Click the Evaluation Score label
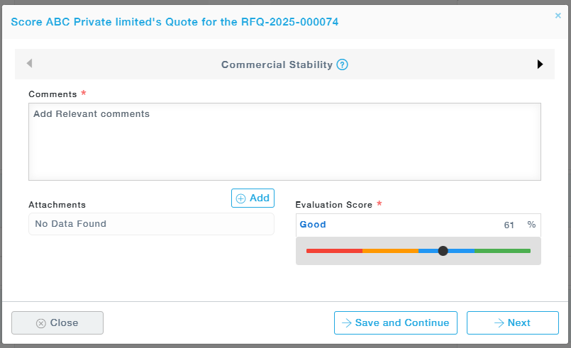571x348 pixels. [x=333, y=205]
